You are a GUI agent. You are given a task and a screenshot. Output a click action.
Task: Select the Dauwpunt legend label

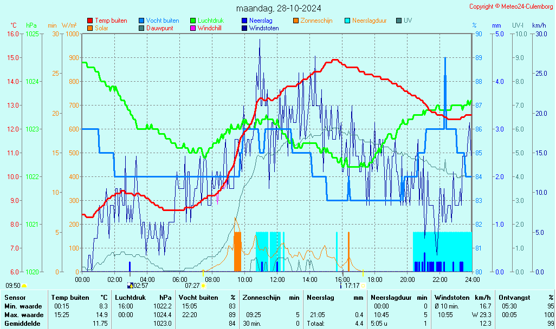click(160, 28)
